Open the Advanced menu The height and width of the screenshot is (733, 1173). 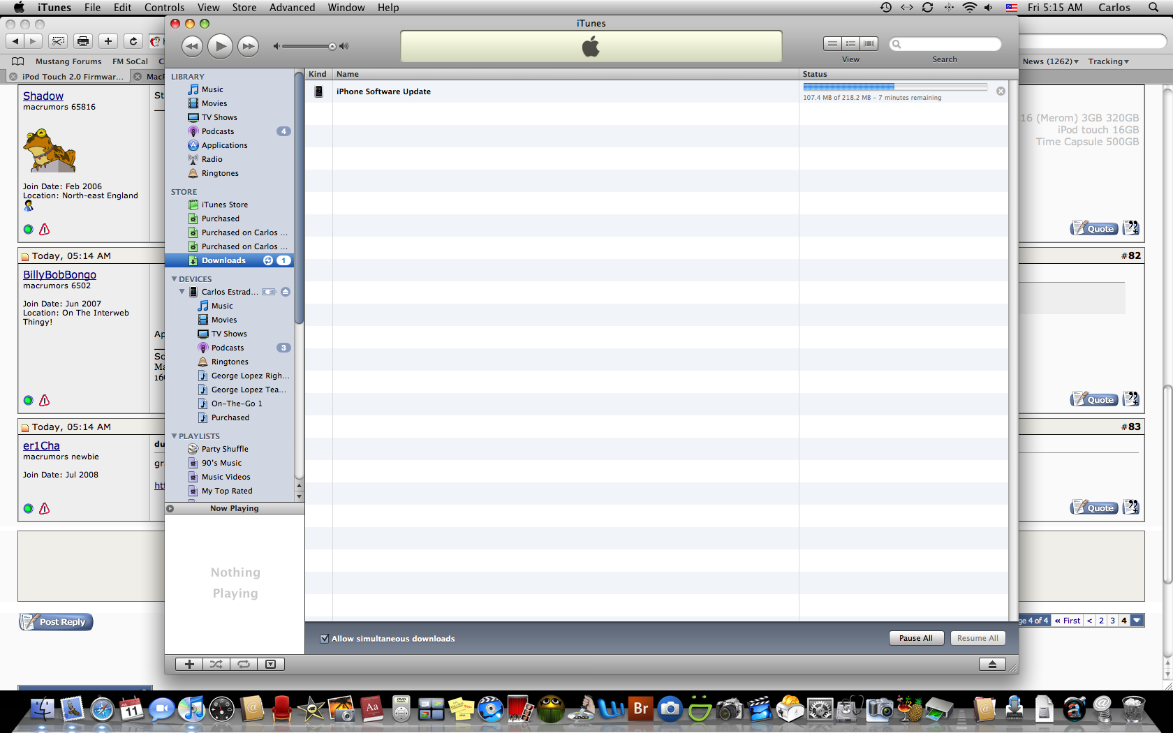pos(292,8)
